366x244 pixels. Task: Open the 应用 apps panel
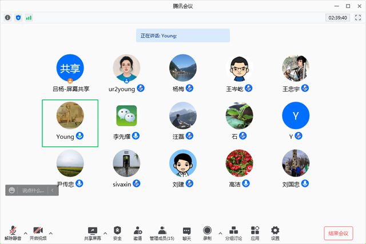(255, 232)
